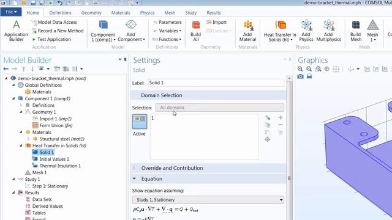Click Test Application

point(51,39)
